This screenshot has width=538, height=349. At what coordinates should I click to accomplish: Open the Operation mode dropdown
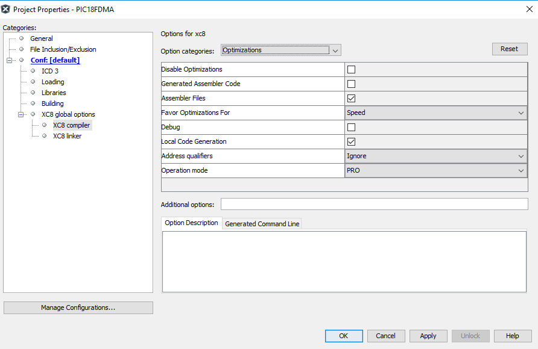[436, 171]
